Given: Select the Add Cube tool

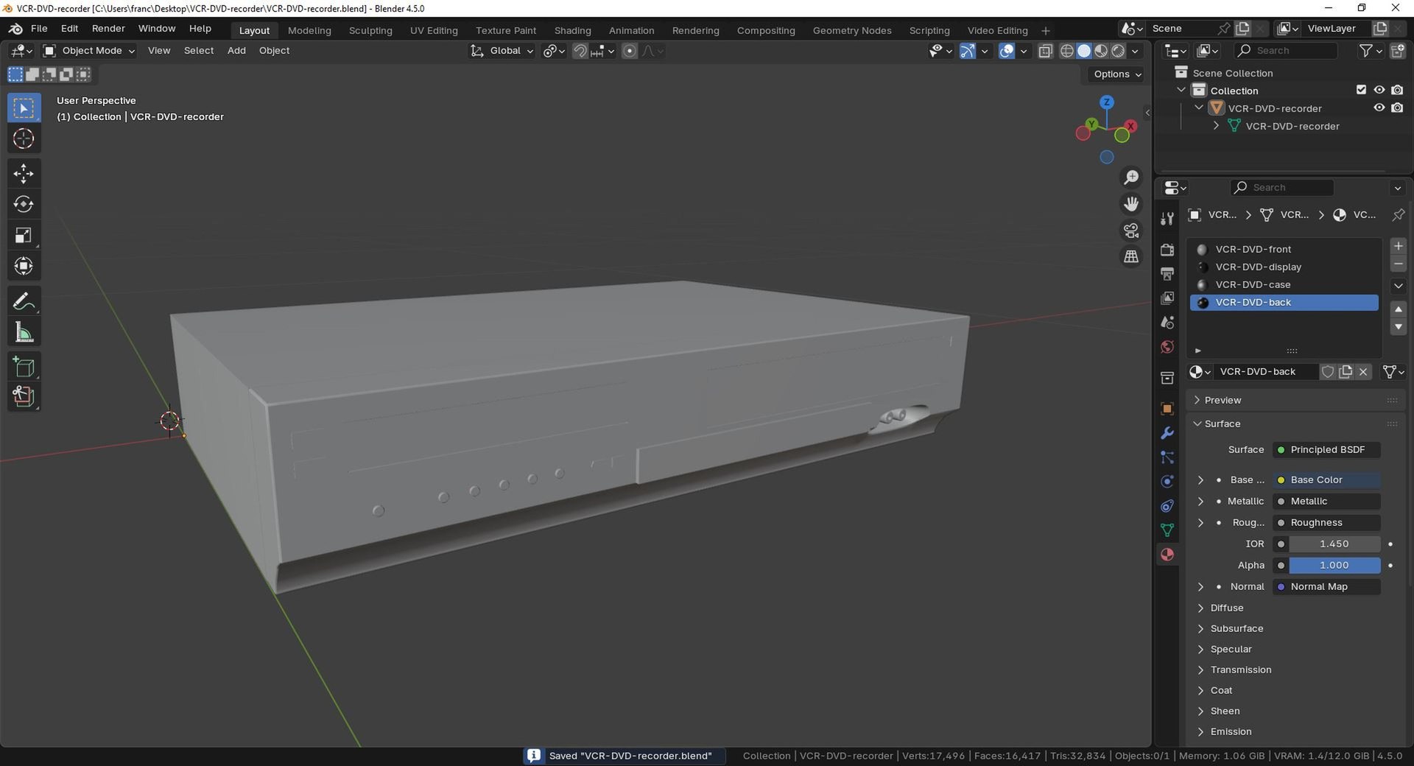Looking at the screenshot, I should click(24, 367).
